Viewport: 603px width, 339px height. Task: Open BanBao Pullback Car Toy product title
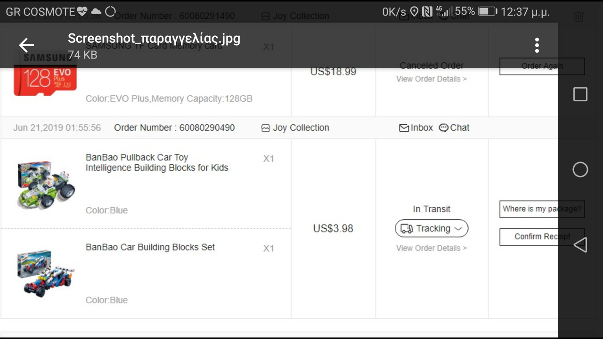tap(157, 162)
